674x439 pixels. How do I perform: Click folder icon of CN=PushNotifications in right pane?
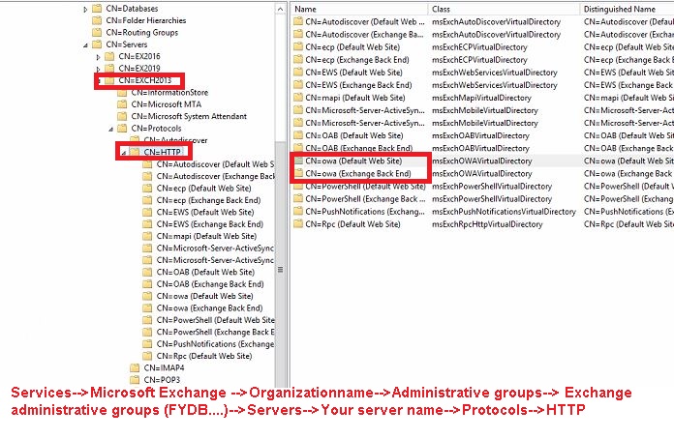pyautogui.click(x=298, y=211)
